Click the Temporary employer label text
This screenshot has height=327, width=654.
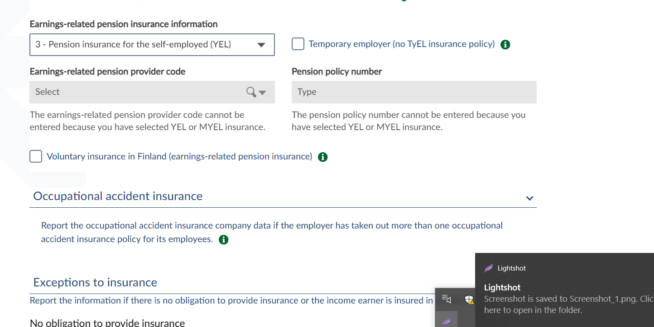[x=401, y=44]
